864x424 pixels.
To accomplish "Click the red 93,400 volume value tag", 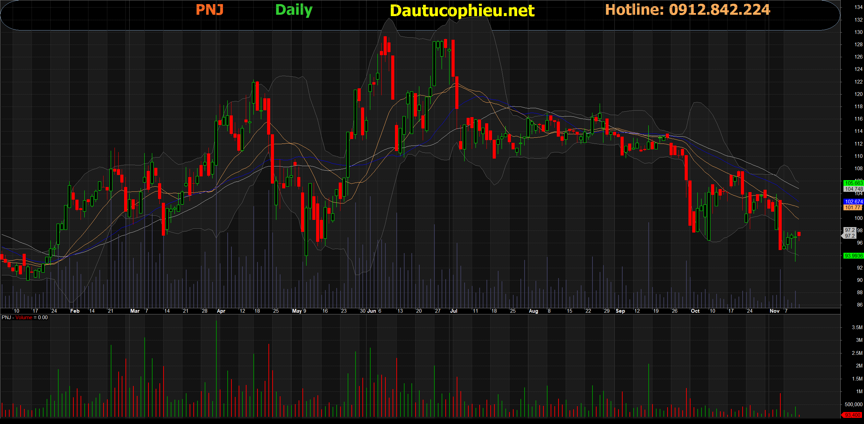I will 852,415.
